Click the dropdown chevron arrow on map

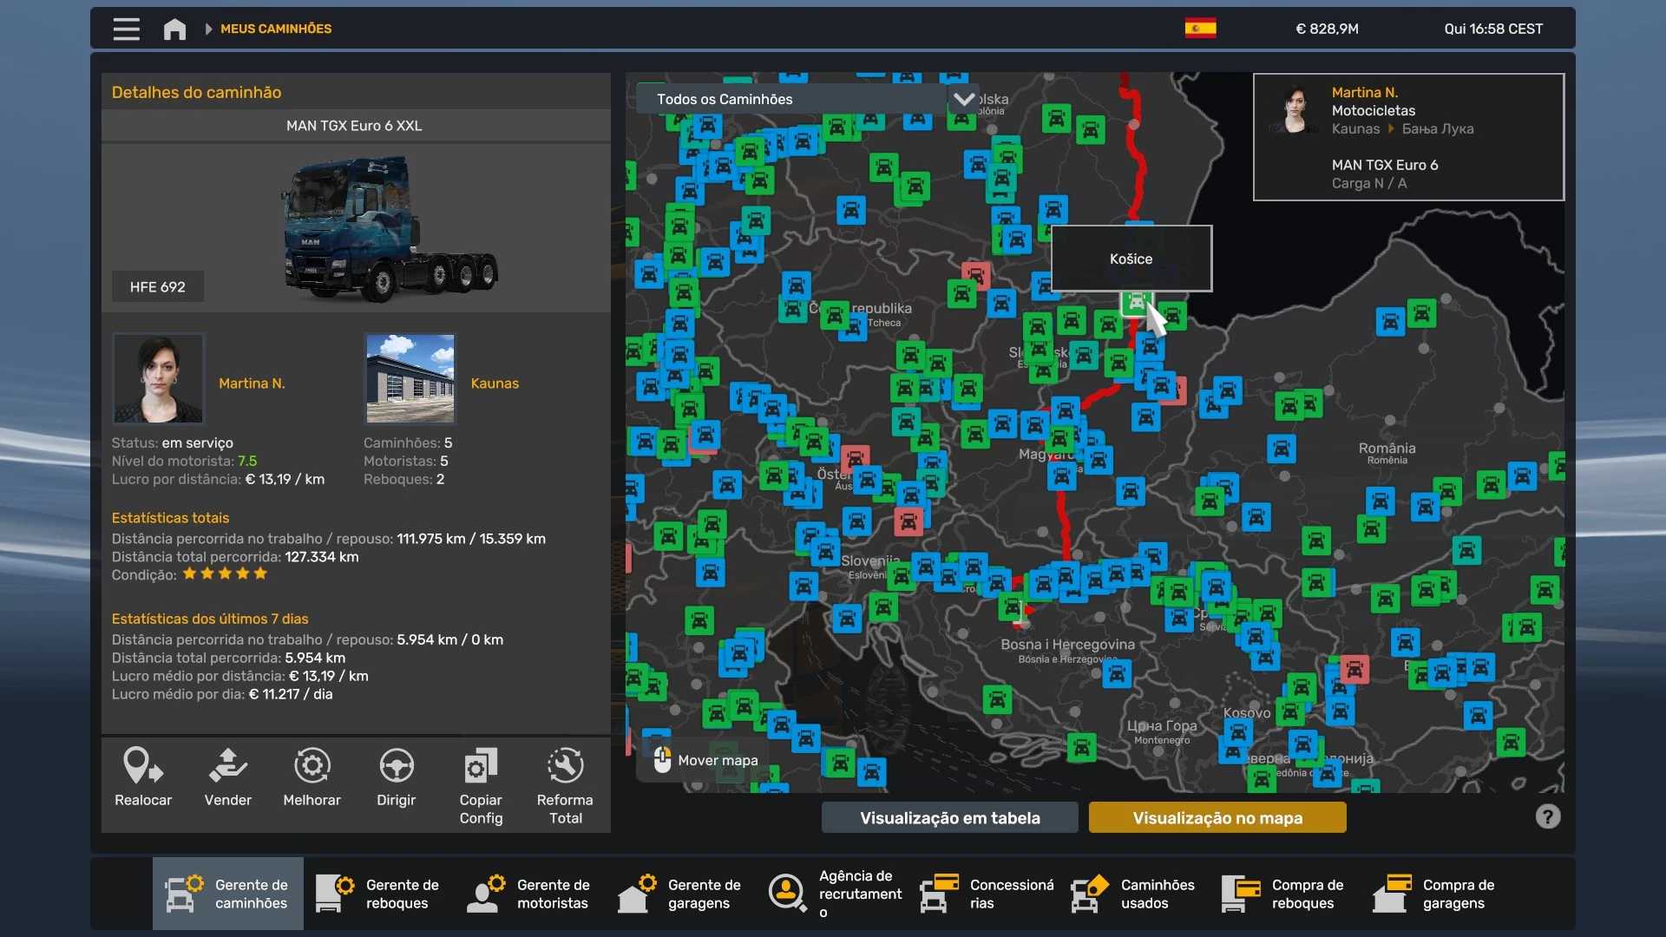(963, 99)
